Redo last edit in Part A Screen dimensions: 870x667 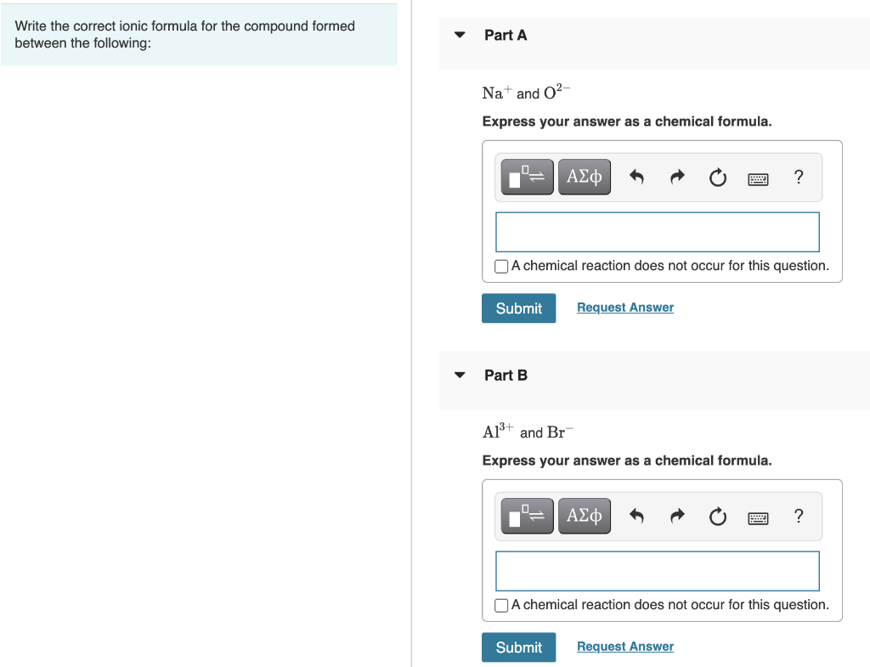677,177
